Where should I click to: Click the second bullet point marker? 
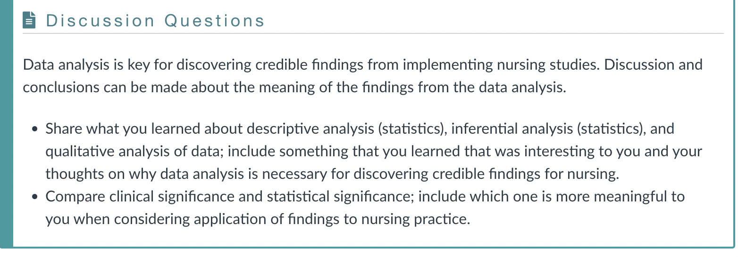coord(35,197)
